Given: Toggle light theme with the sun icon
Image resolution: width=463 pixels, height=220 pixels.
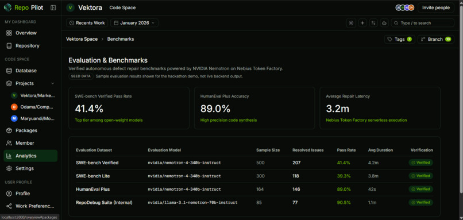Looking at the screenshot, I should 351,23.
